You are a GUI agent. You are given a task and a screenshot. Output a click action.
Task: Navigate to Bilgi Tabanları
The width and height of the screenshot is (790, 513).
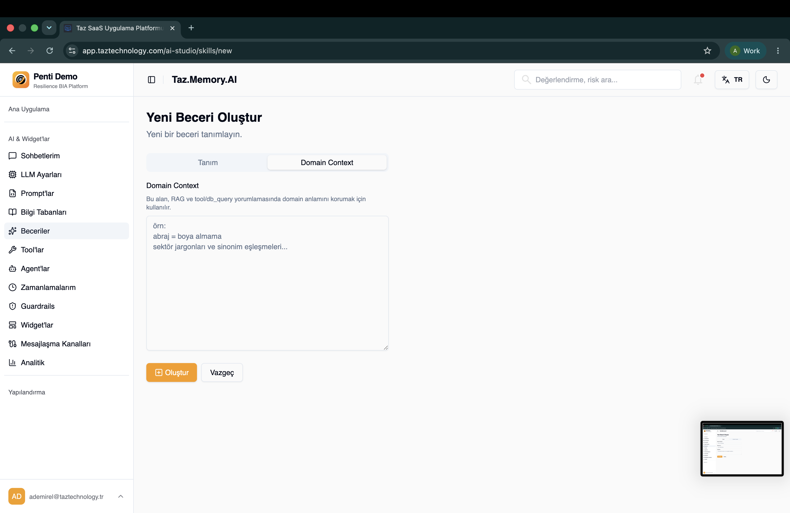tap(66, 212)
